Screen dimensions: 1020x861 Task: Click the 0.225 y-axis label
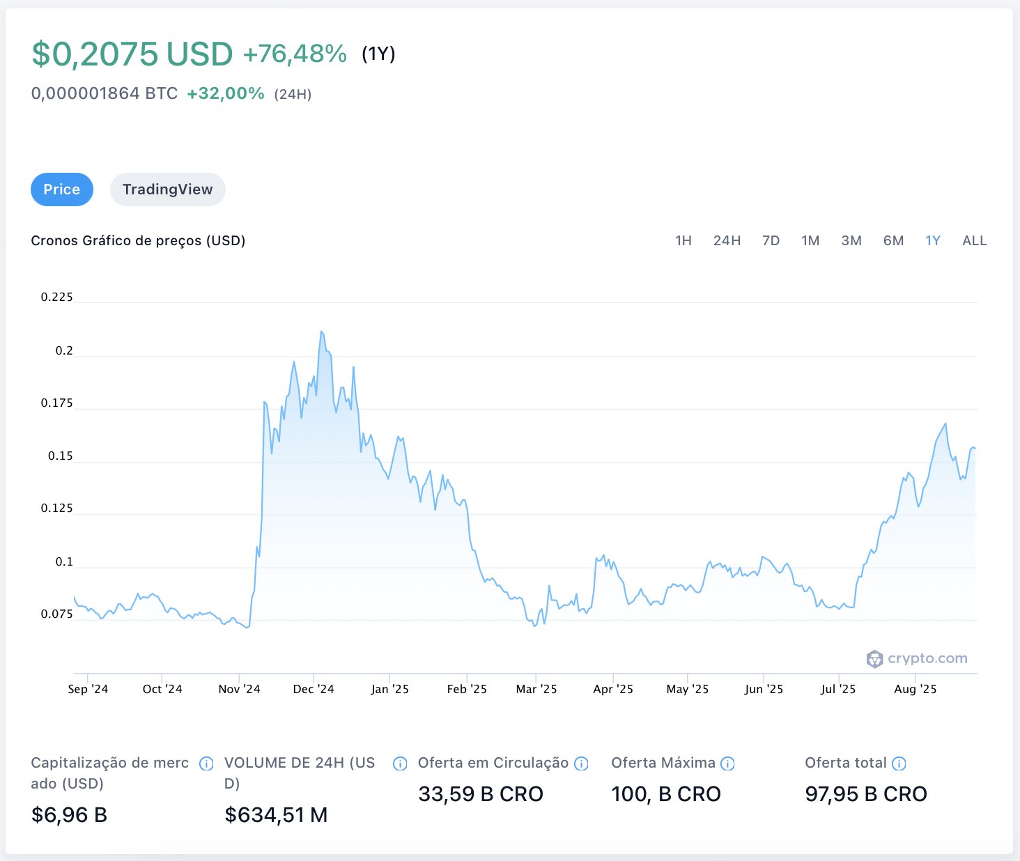click(57, 297)
